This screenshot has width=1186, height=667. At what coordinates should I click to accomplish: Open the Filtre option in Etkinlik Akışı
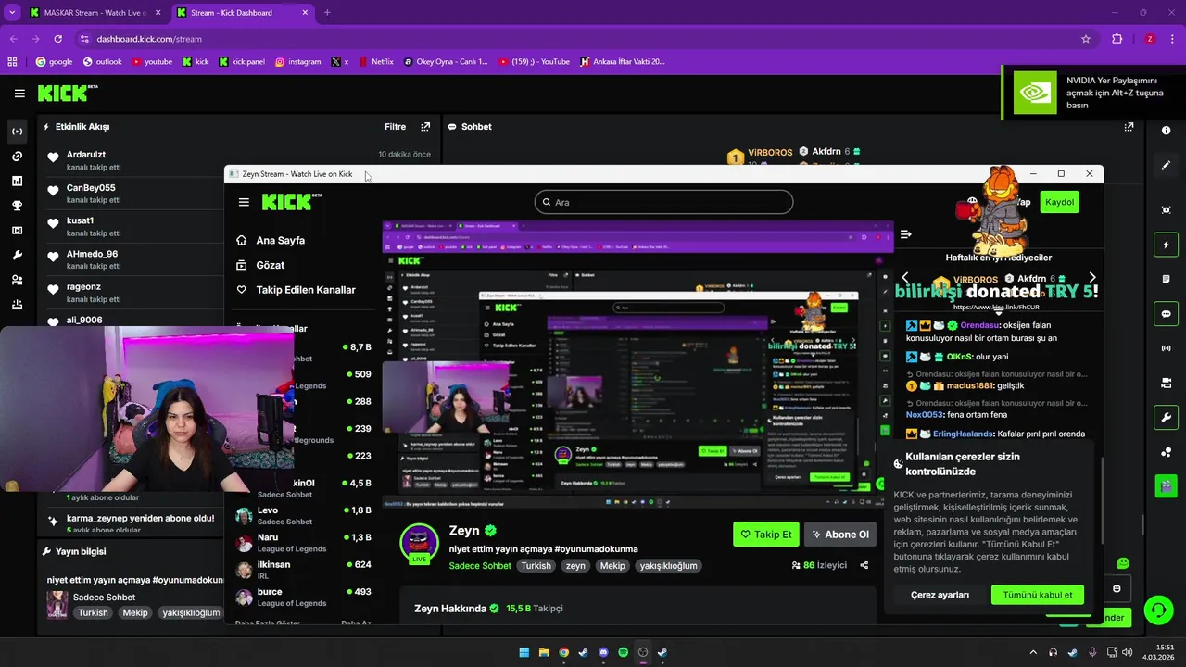click(395, 127)
